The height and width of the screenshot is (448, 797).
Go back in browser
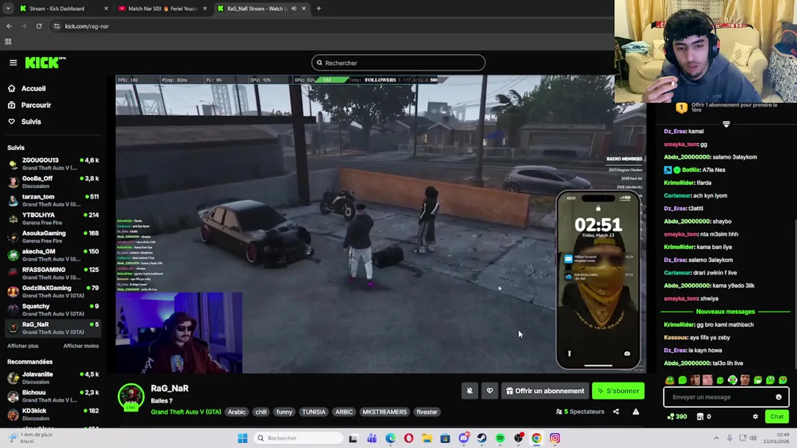pos(9,26)
